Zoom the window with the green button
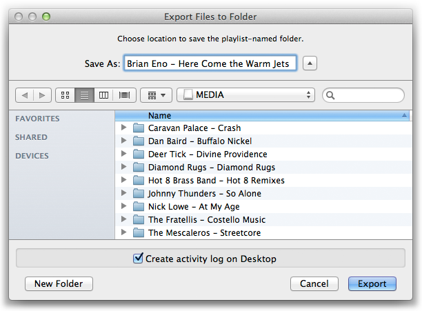This screenshot has width=422, height=311. pos(46,17)
